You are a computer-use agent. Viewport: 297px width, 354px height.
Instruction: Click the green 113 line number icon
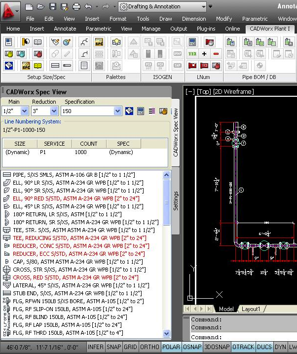point(192,54)
